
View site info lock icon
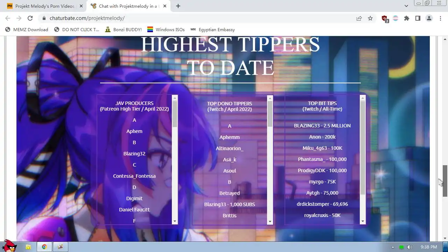44,18
